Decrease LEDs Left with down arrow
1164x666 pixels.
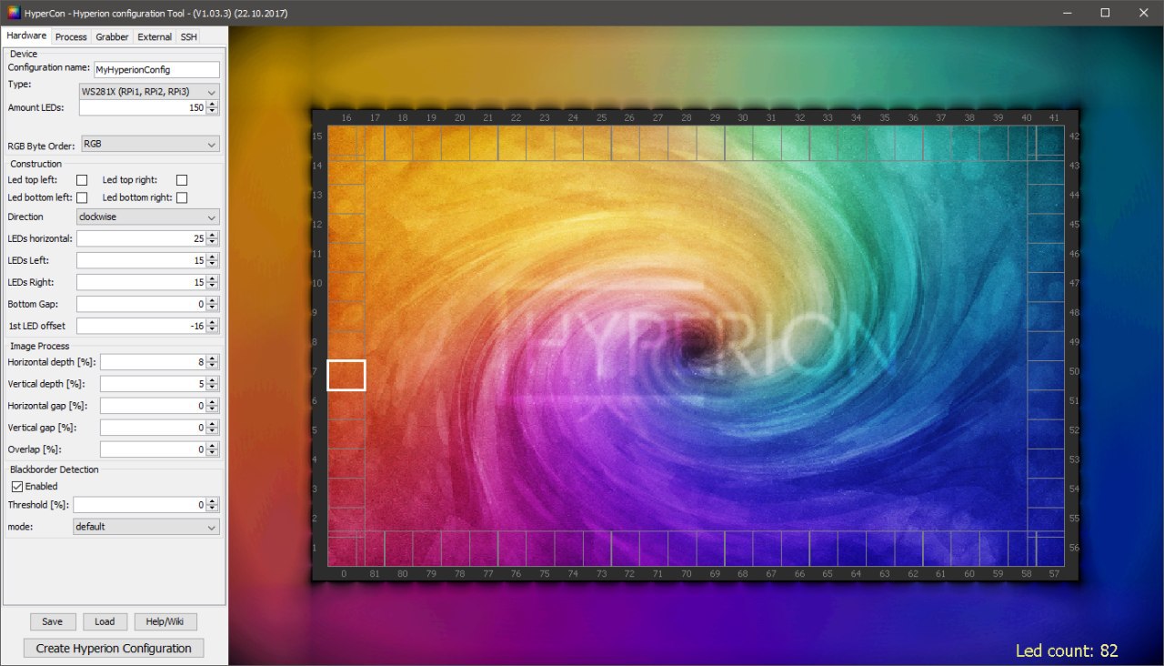[x=213, y=264]
